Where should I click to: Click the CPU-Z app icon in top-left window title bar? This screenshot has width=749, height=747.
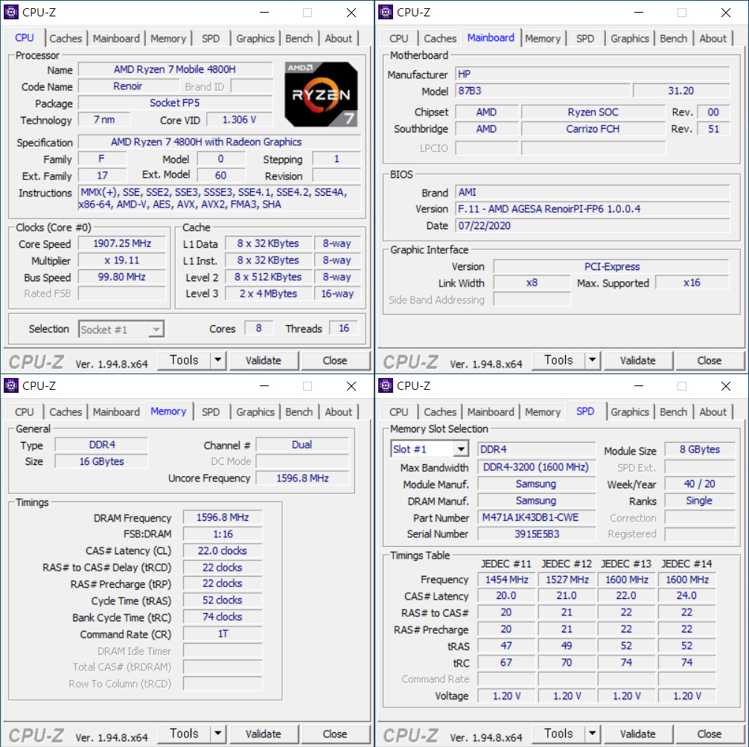[x=11, y=12]
